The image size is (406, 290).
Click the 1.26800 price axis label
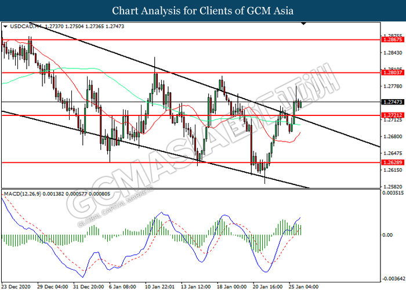[392, 137]
